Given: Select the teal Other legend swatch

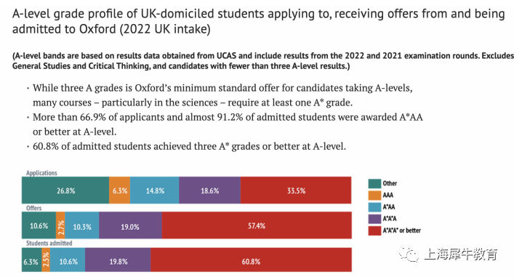Looking at the screenshot, I should coord(374,183).
